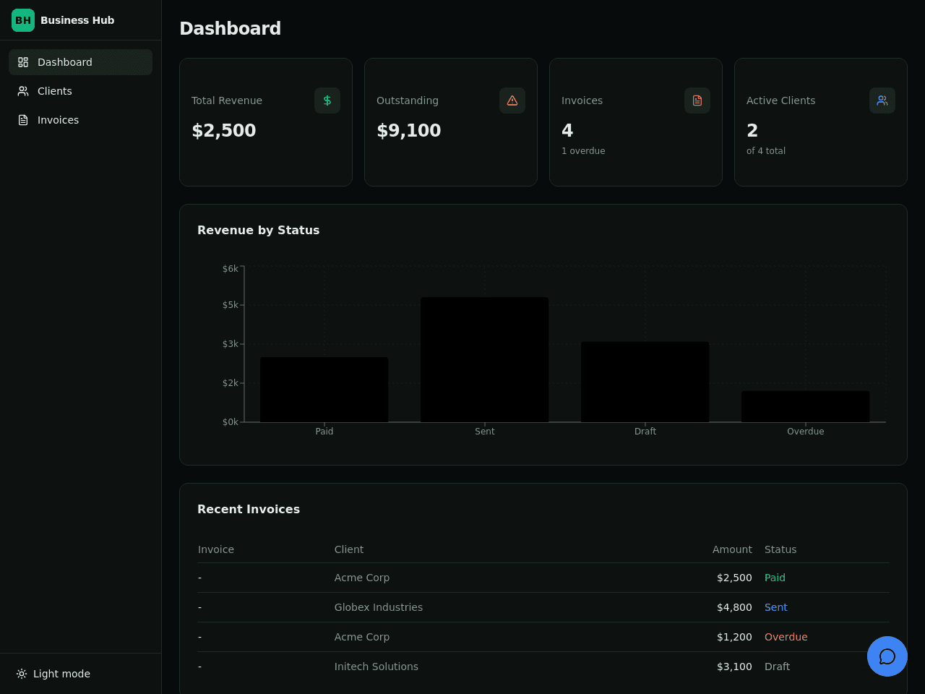Screen dimensions: 925x694
Task: Click Initech Solutions in the table
Action: 377,667
